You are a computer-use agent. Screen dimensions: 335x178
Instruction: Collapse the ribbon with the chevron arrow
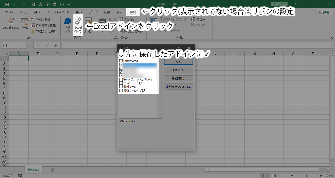click(332, 38)
